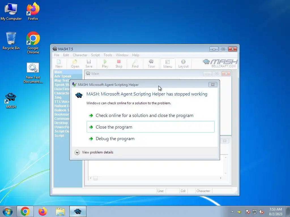Select Script in the sidebar list
Screen dimensions: 290x217
pyautogui.click(x=59, y=135)
